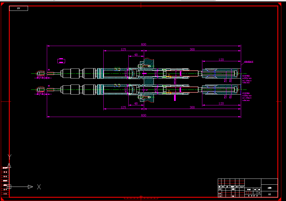Select the lower magenta cutting parameters note
The image size is (286, 201).
pyautogui.click(x=247, y=97)
